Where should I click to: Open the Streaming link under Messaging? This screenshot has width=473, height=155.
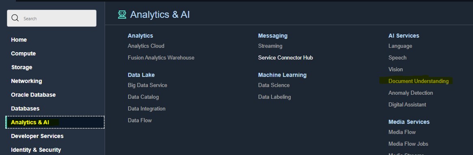point(270,46)
